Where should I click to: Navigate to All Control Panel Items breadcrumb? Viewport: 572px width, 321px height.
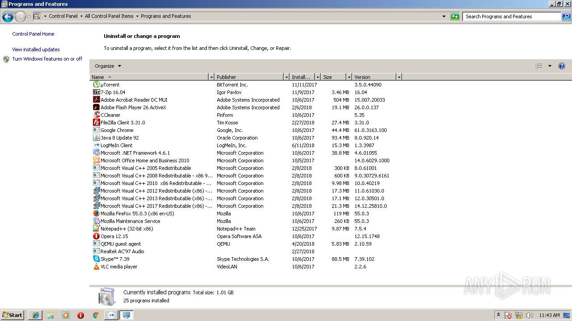(109, 16)
